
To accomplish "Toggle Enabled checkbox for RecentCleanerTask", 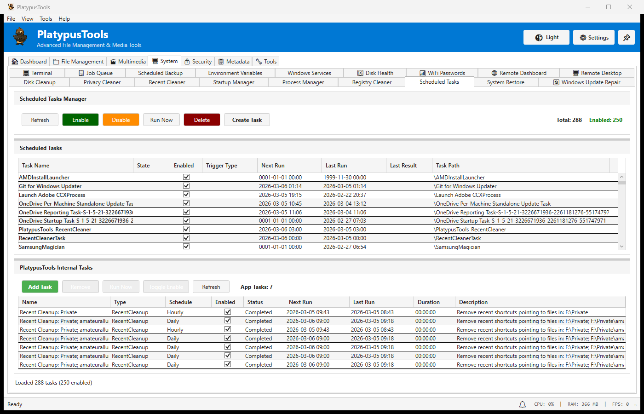I will click(x=186, y=238).
